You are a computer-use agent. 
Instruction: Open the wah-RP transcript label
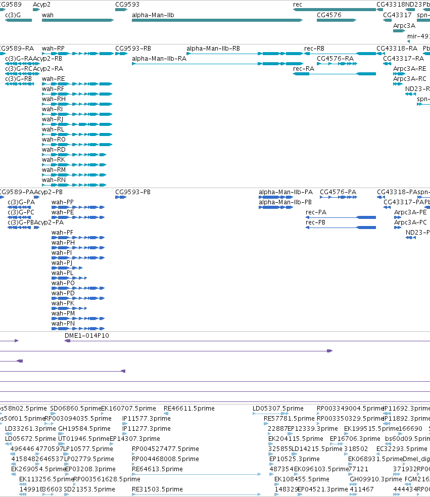pyautogui.click(x=53, y=49)
